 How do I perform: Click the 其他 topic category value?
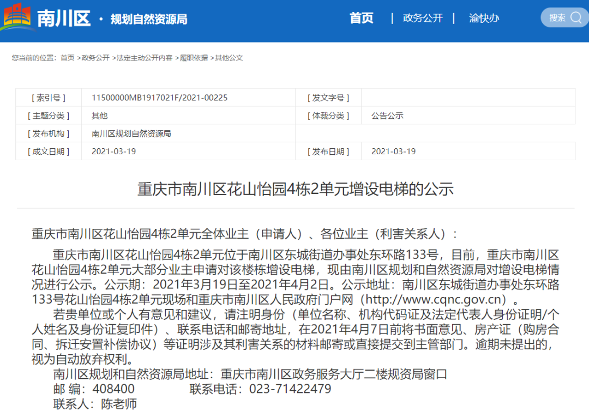tap(100, 116)
